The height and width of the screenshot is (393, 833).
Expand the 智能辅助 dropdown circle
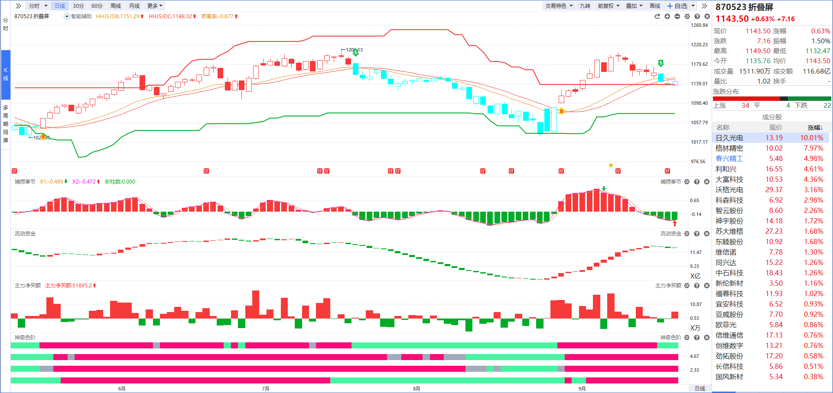point(67,16)
